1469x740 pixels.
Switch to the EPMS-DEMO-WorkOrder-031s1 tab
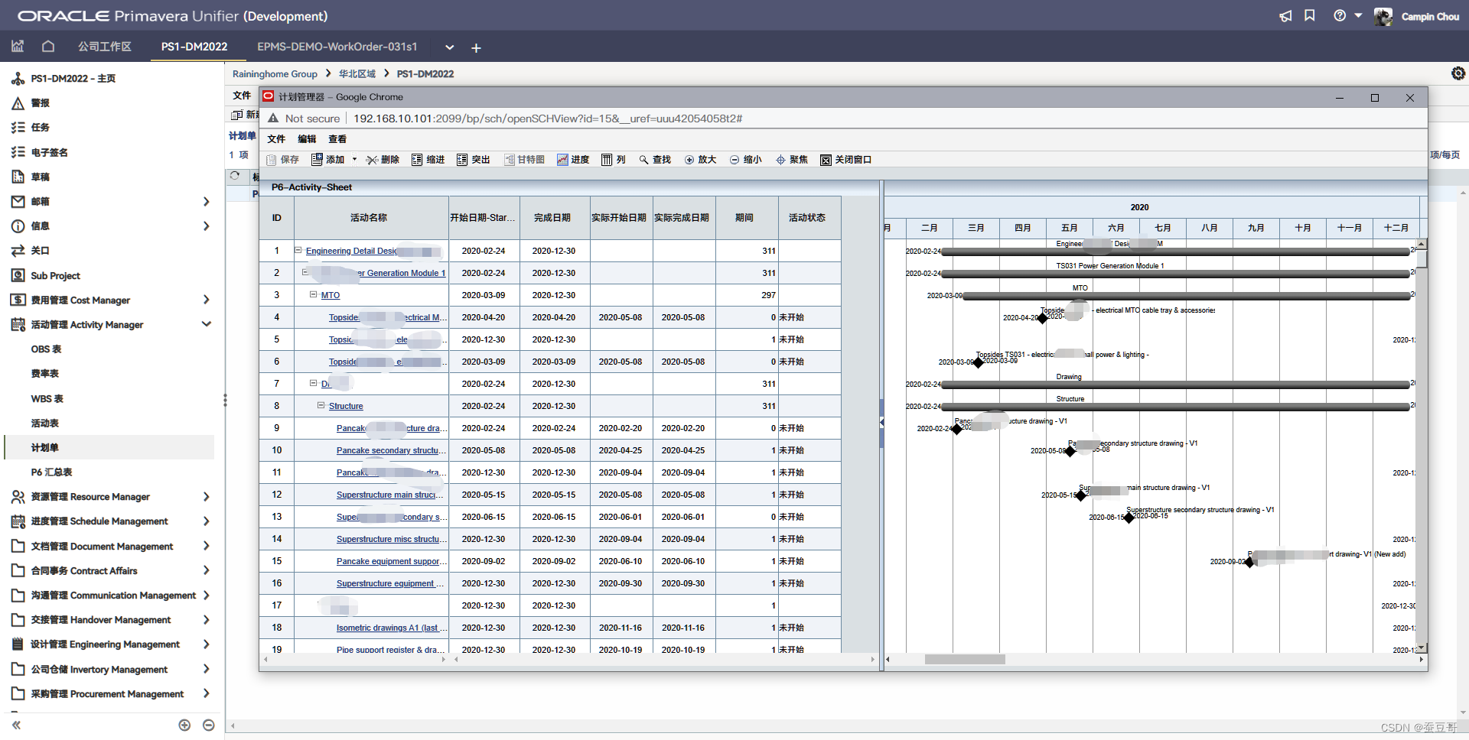tap(337, 47)
